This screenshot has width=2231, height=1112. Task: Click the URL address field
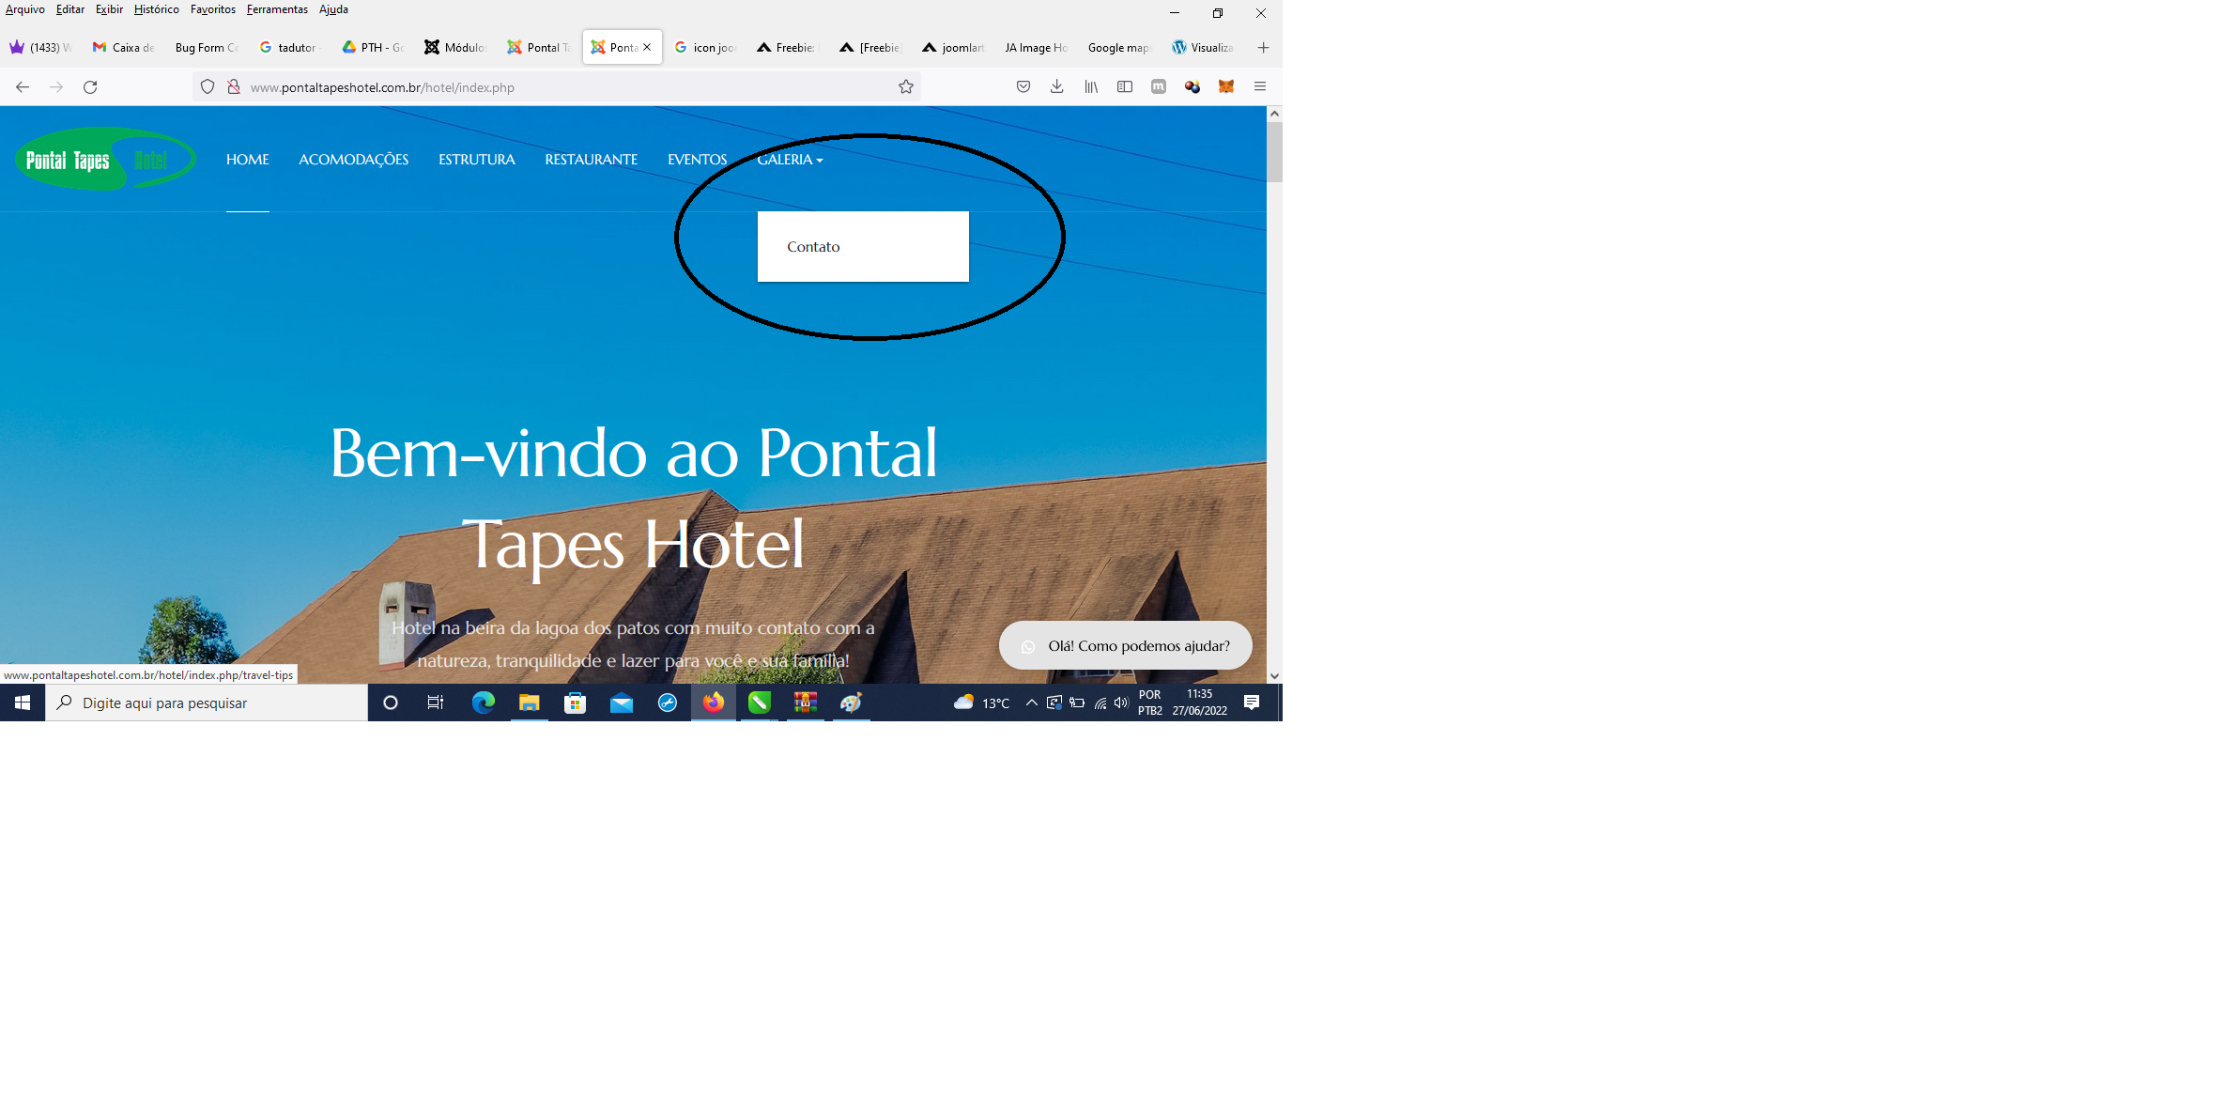tap(563, 87)
